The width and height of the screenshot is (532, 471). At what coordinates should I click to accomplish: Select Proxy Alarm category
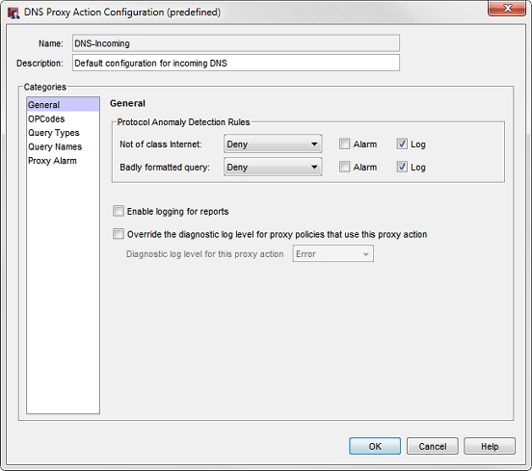(63, 161)
